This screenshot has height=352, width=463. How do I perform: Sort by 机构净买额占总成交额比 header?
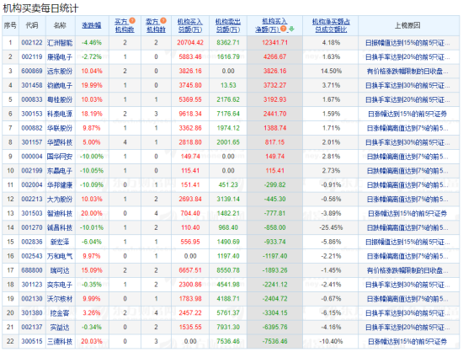(x=331, y=25)
